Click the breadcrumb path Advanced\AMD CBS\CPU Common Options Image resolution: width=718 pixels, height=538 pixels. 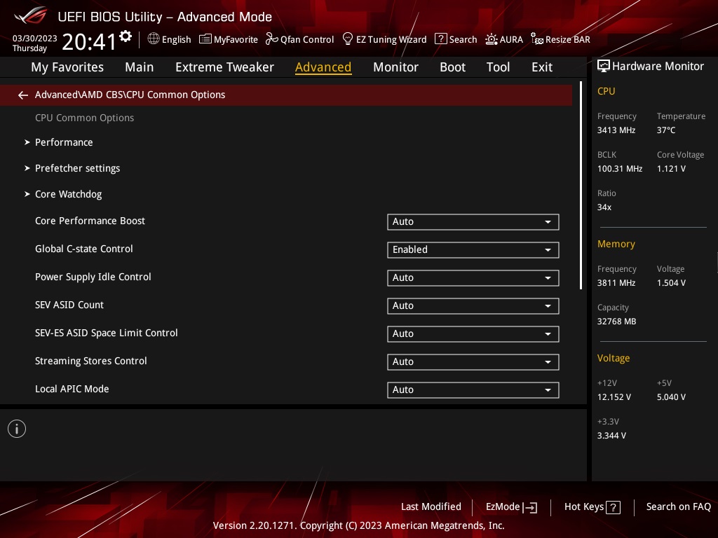coord(130,95)
